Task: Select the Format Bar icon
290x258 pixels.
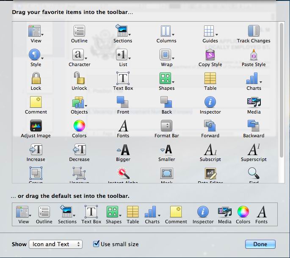Action: coord(166,125)
